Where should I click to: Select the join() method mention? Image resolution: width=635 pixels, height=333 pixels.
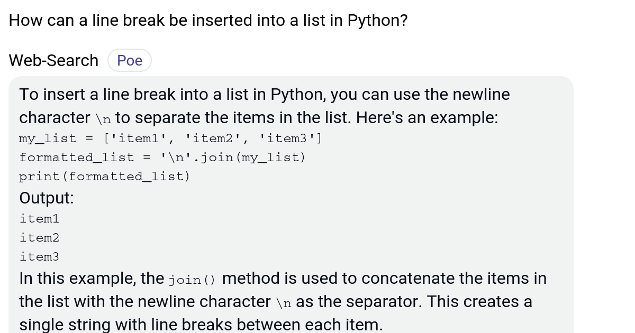point(192,279)
